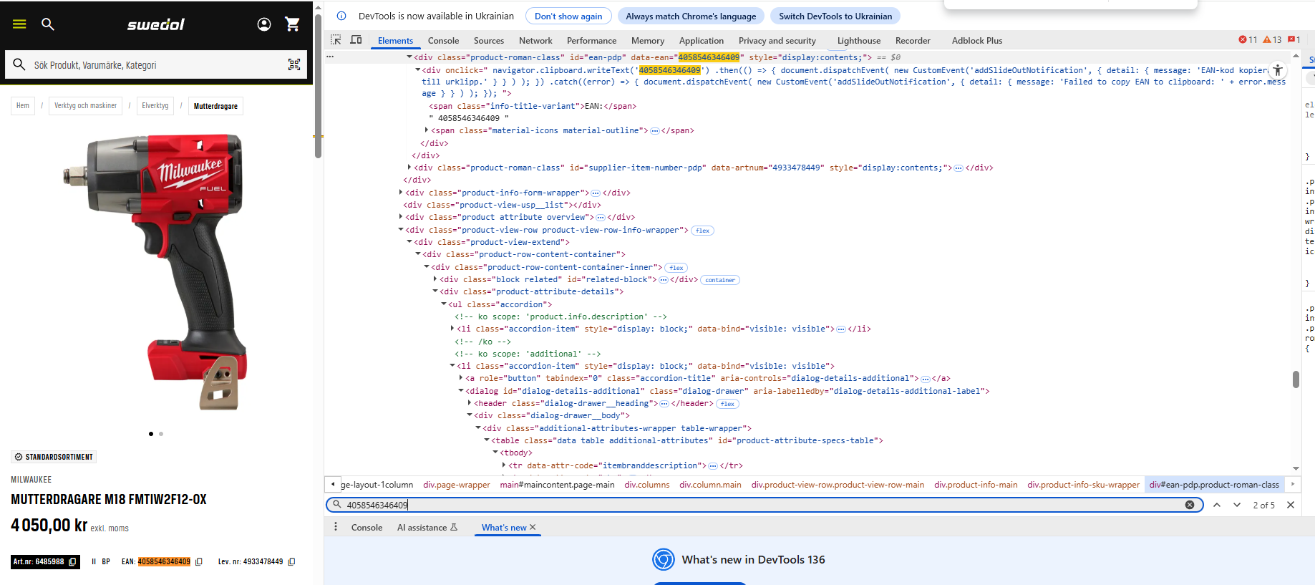Switch DevTools to Ukrainian

[835, 16]
